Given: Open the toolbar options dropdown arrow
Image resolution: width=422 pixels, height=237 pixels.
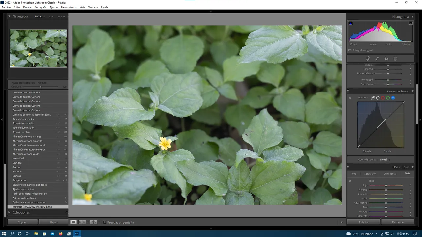Looking at the screenshot, I should click(x=342, y=222).
